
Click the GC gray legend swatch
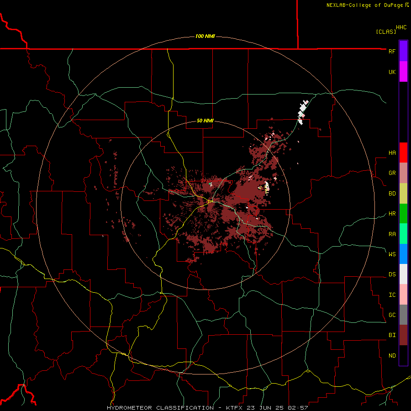[403, 315]
